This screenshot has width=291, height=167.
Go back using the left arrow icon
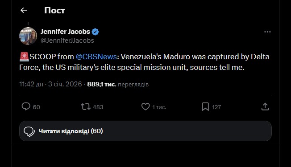click(x=24, y=10)
